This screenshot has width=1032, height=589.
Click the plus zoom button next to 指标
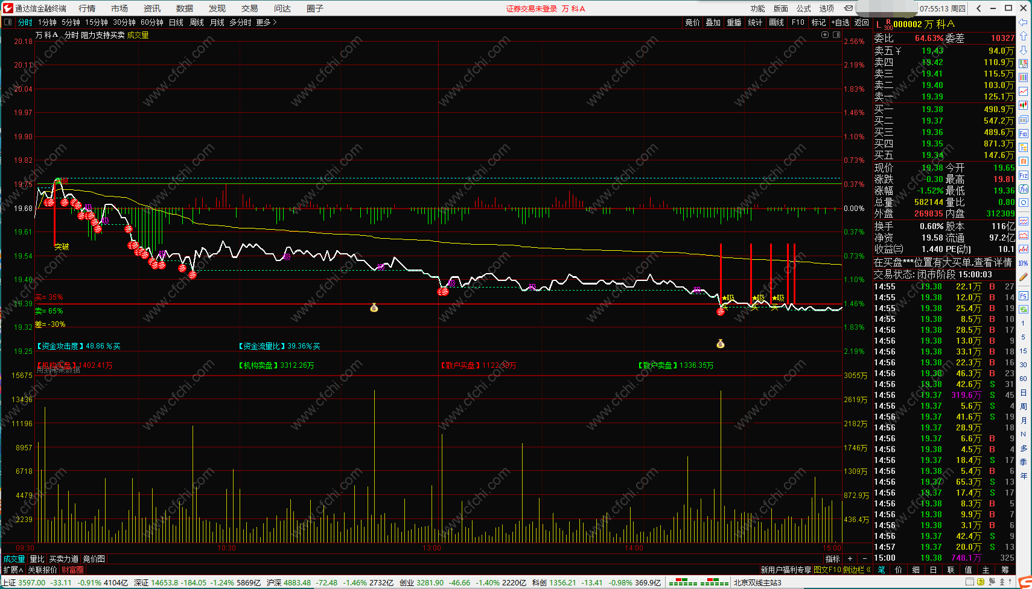850,559
